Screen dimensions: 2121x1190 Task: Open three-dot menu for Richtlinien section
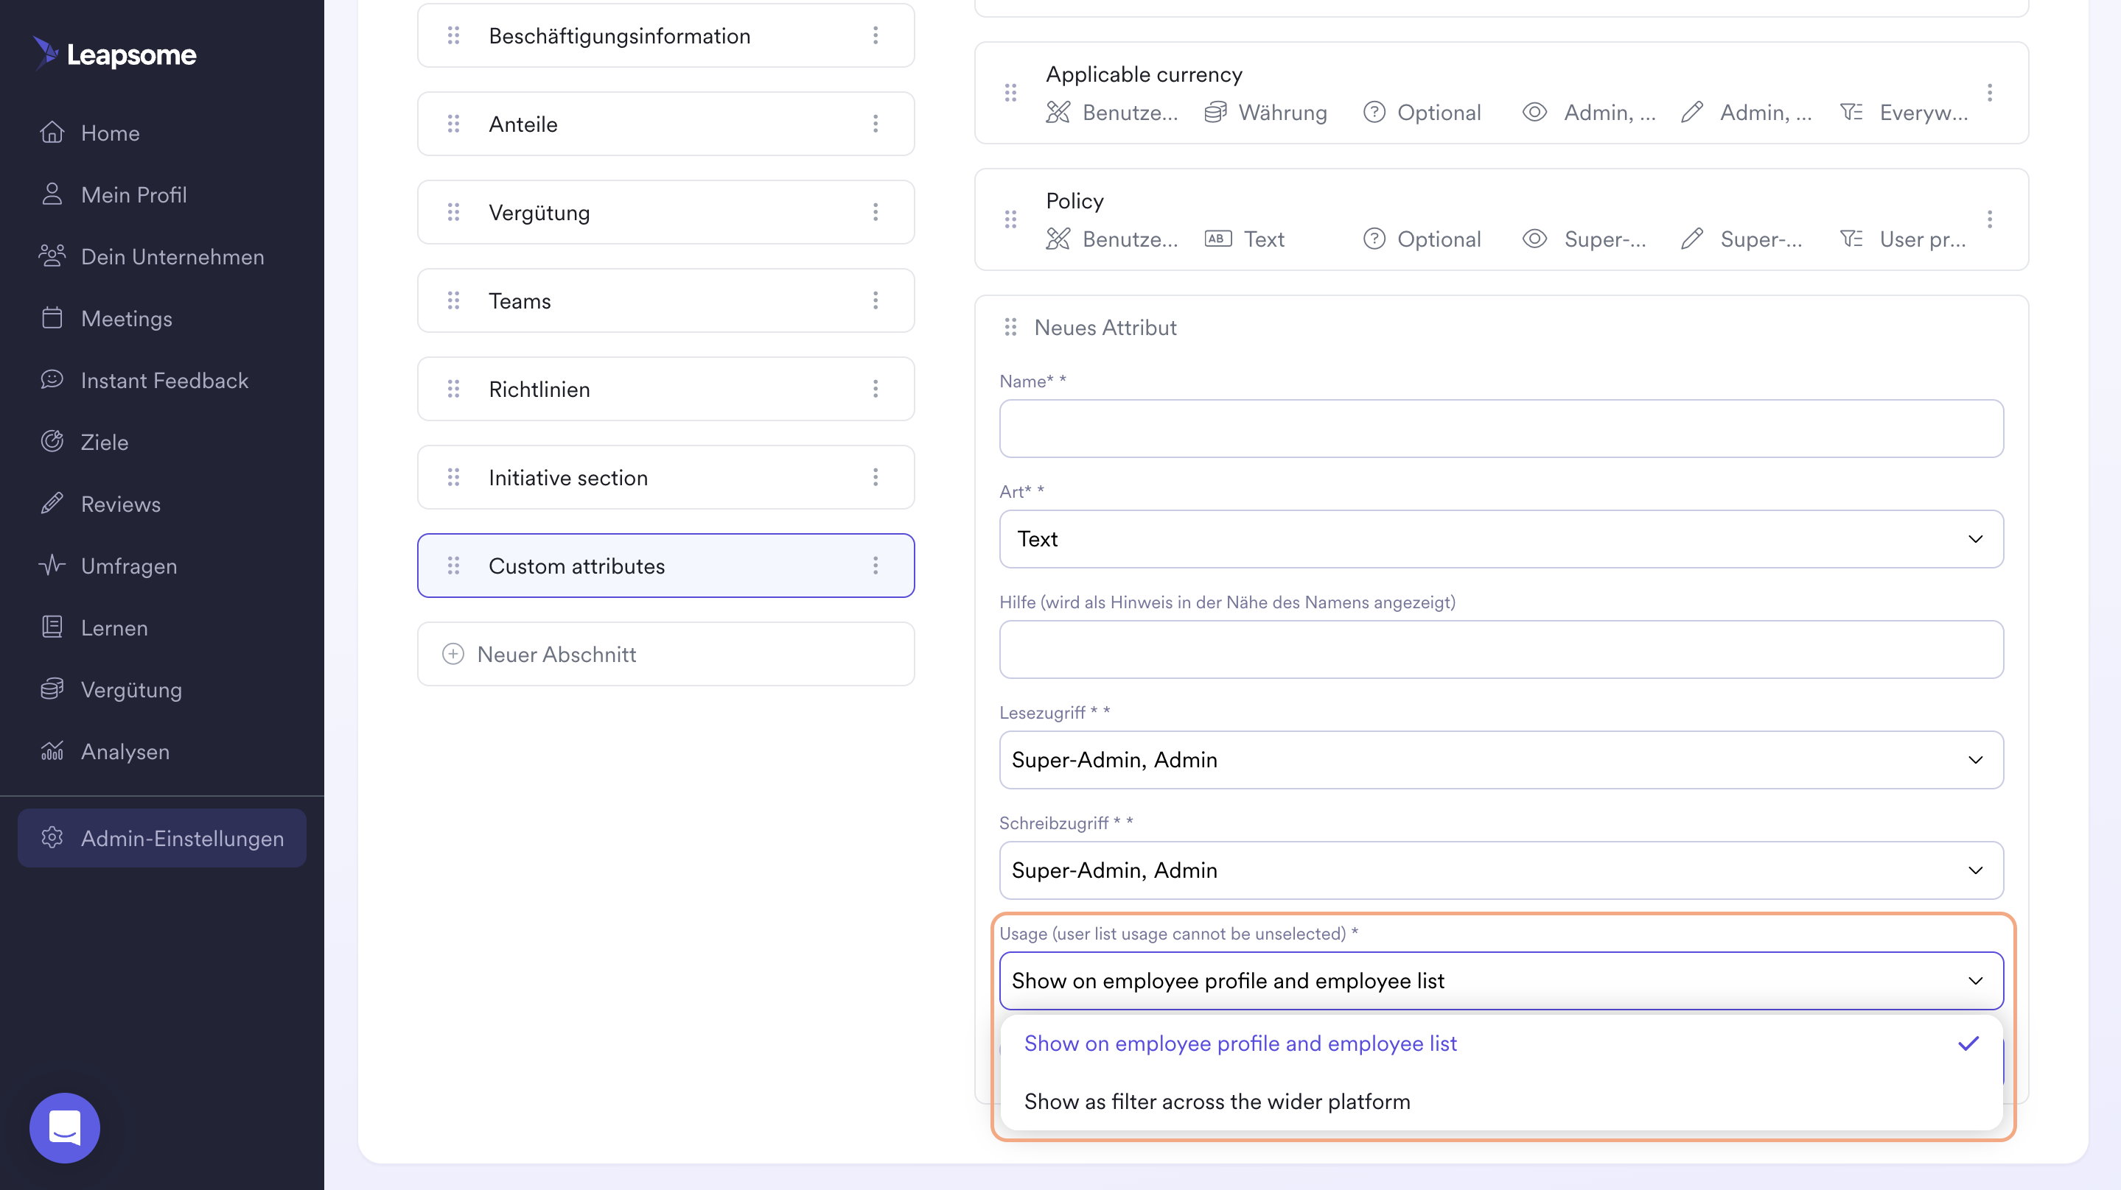tap(876, 388)
